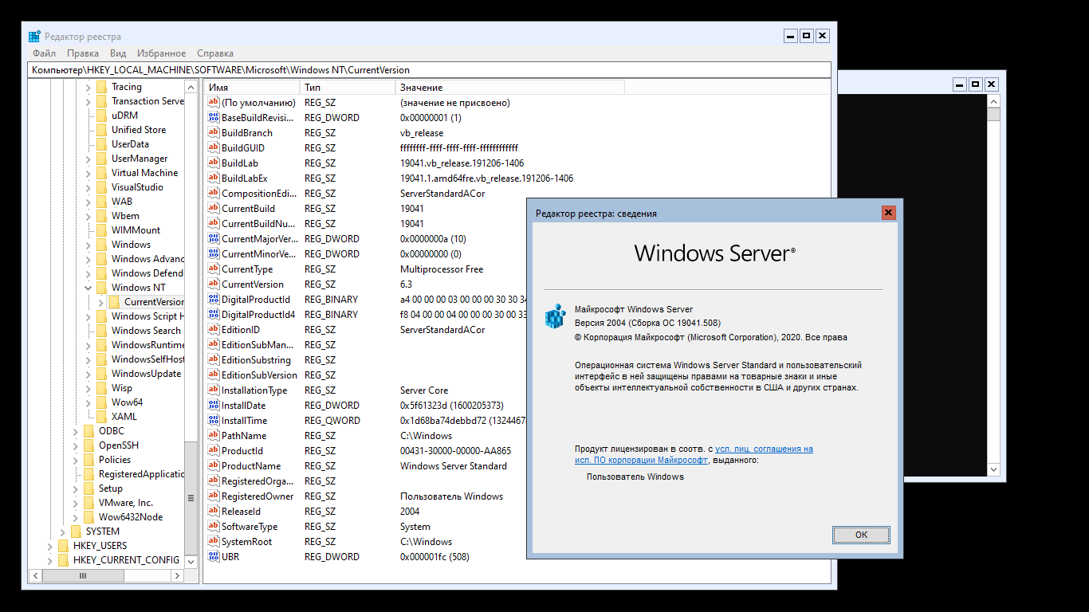Screen dimensions: 1089x612
Task: Select the ProductId value icon
Action: 213,451
